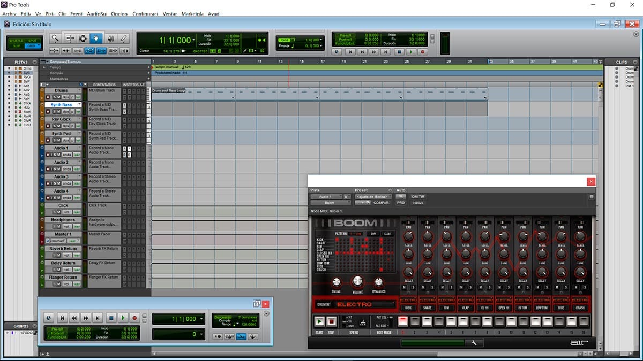Open Boom preset ajuste de fábrica dropdown
The height and width of the screenshot is (361, 643).
373,197
